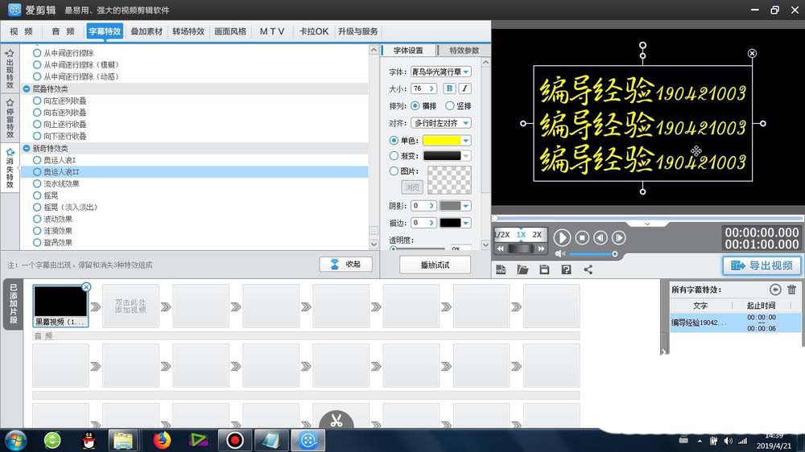Stop the video preview playback
The width and height of the screenshot is (805, 452).
pos(582,237)
